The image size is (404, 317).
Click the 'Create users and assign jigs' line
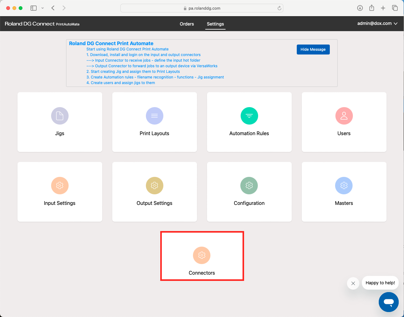tap(121, 83)
